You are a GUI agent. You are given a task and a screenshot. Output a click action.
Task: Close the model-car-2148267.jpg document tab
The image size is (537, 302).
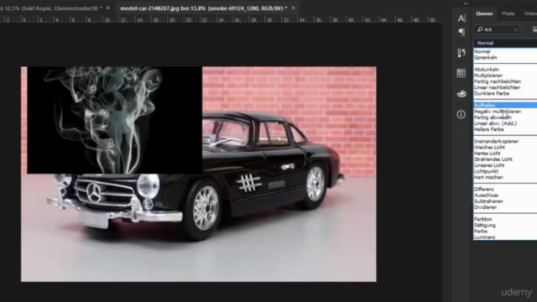293,8
